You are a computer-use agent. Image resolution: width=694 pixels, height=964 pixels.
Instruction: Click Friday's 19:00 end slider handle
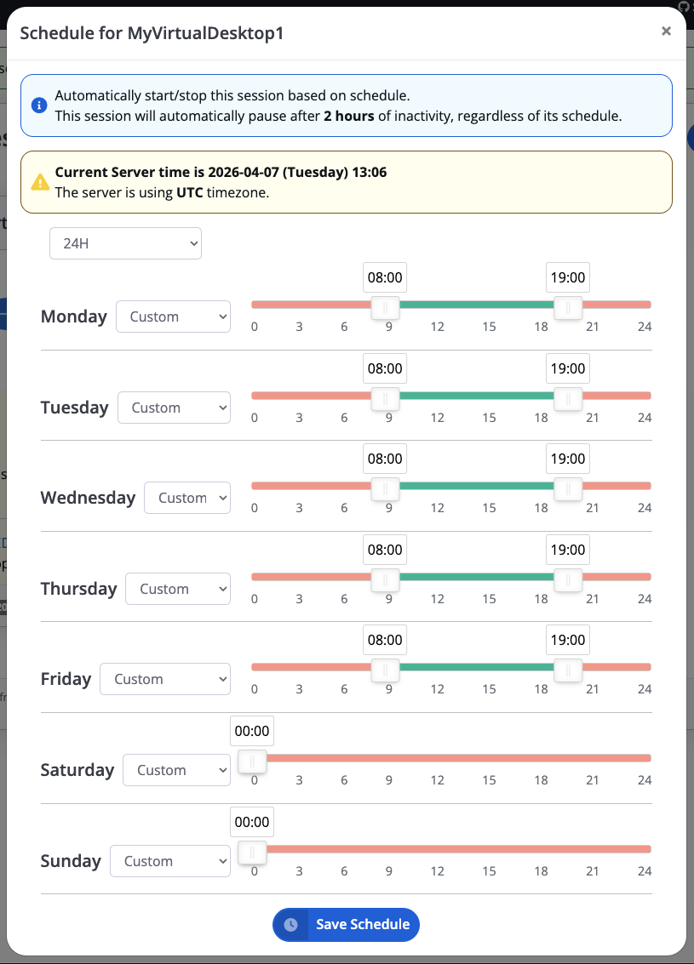pyautogui.click(x=568, y=670)
